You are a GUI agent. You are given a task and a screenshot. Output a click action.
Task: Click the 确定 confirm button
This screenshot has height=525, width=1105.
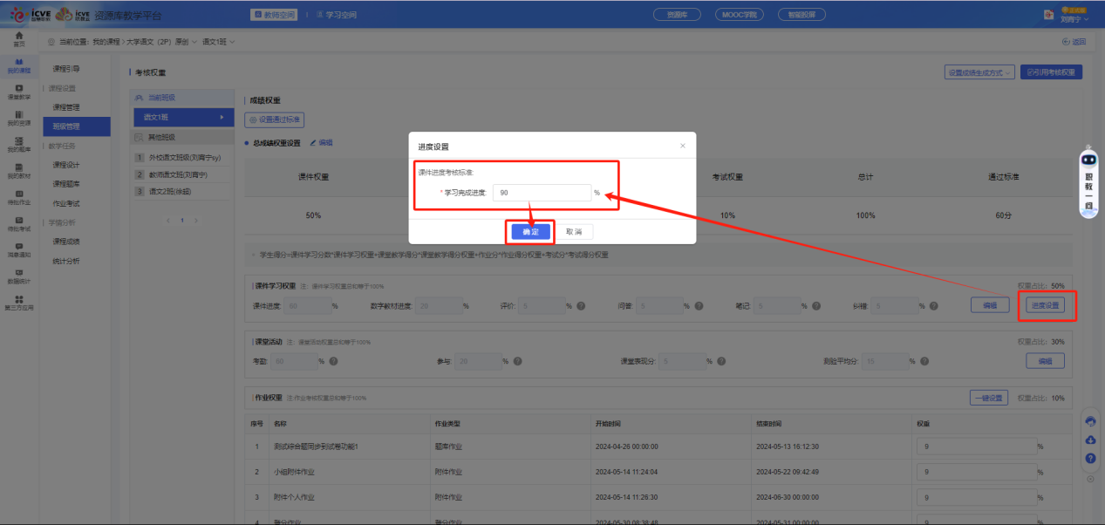(530, 232)
